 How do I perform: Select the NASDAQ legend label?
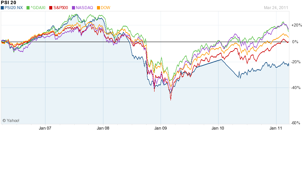84,8
